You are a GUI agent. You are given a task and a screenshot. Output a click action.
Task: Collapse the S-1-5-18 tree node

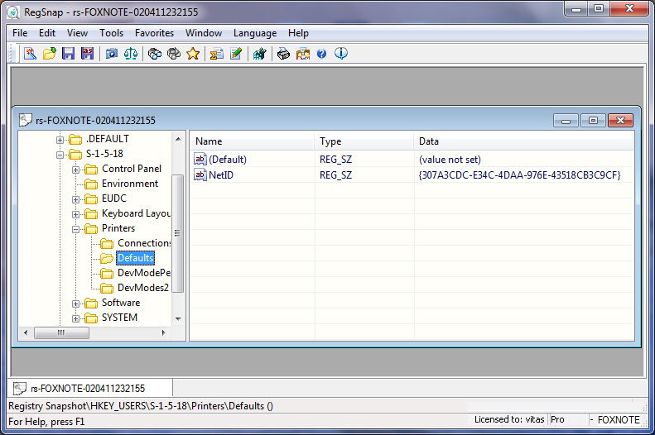pyautogui.click(x=60, y=154)
